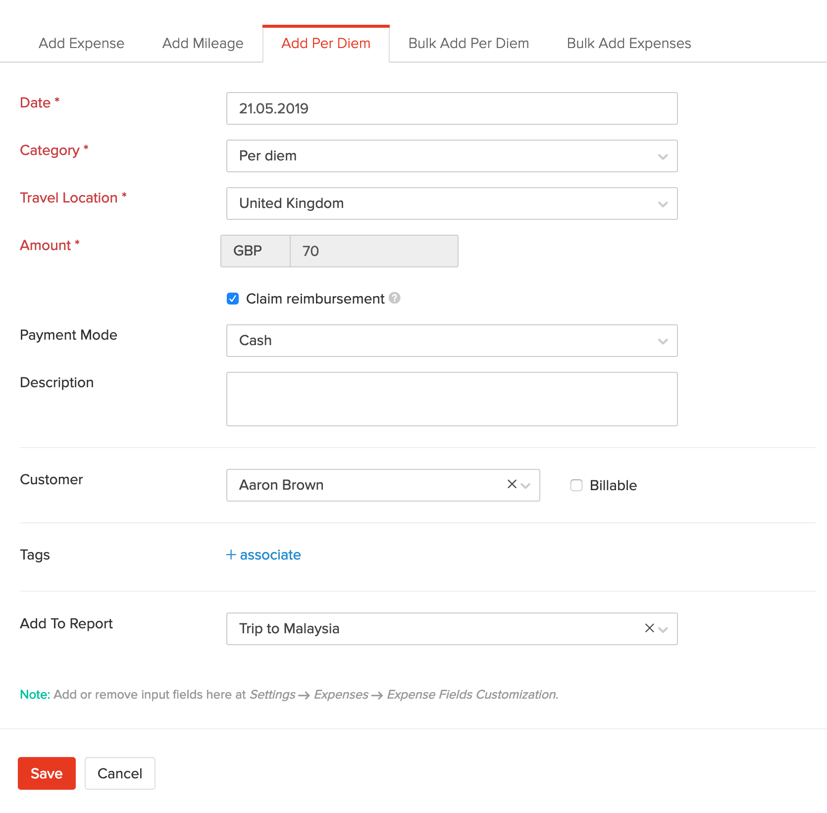The height and width of the screenshot is (813, 827).
Task: Click the plus icon beside associate
Action: (x=231, y=555)
